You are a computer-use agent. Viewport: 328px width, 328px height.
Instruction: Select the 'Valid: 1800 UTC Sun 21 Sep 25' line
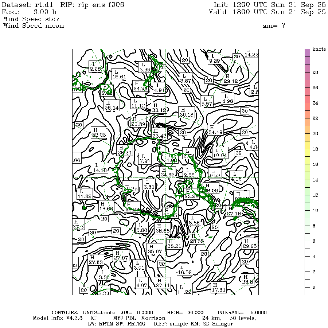click(267, 12)
